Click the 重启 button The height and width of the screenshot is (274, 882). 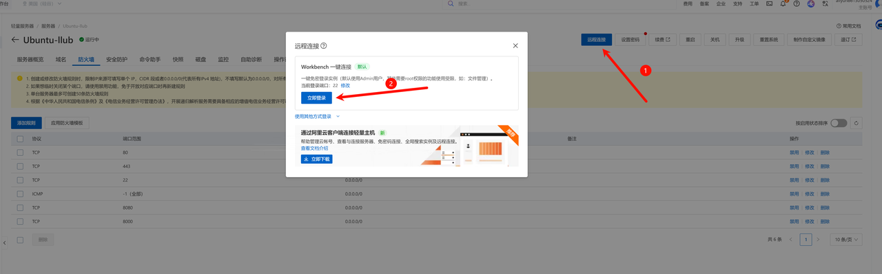(690, 40)
